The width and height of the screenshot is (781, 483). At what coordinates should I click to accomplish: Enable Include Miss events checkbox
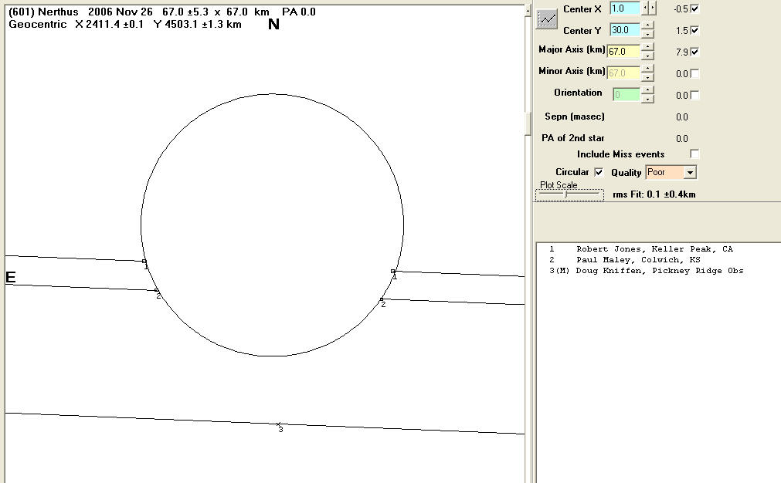tap(694, 154)
